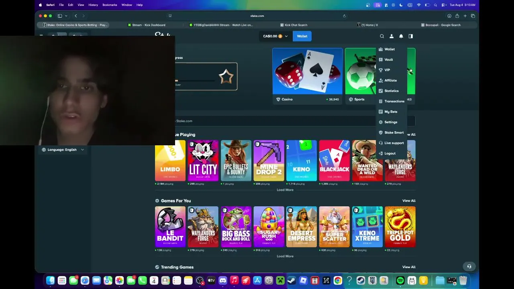Reload the stake.com page

pyautogui.click(x=344, y=16)
